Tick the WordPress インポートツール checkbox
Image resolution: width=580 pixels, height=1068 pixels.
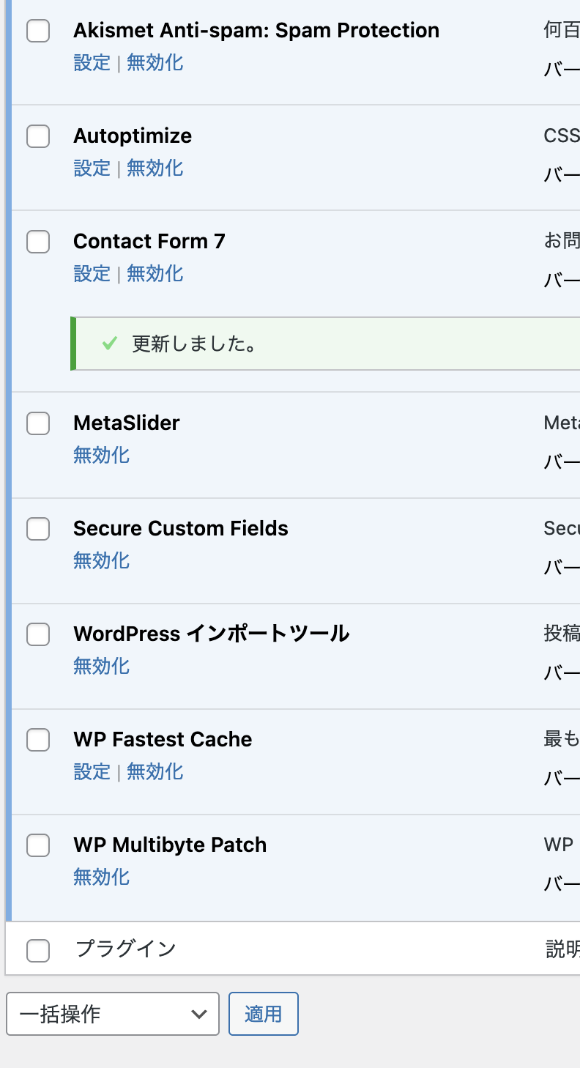point(38,634)
